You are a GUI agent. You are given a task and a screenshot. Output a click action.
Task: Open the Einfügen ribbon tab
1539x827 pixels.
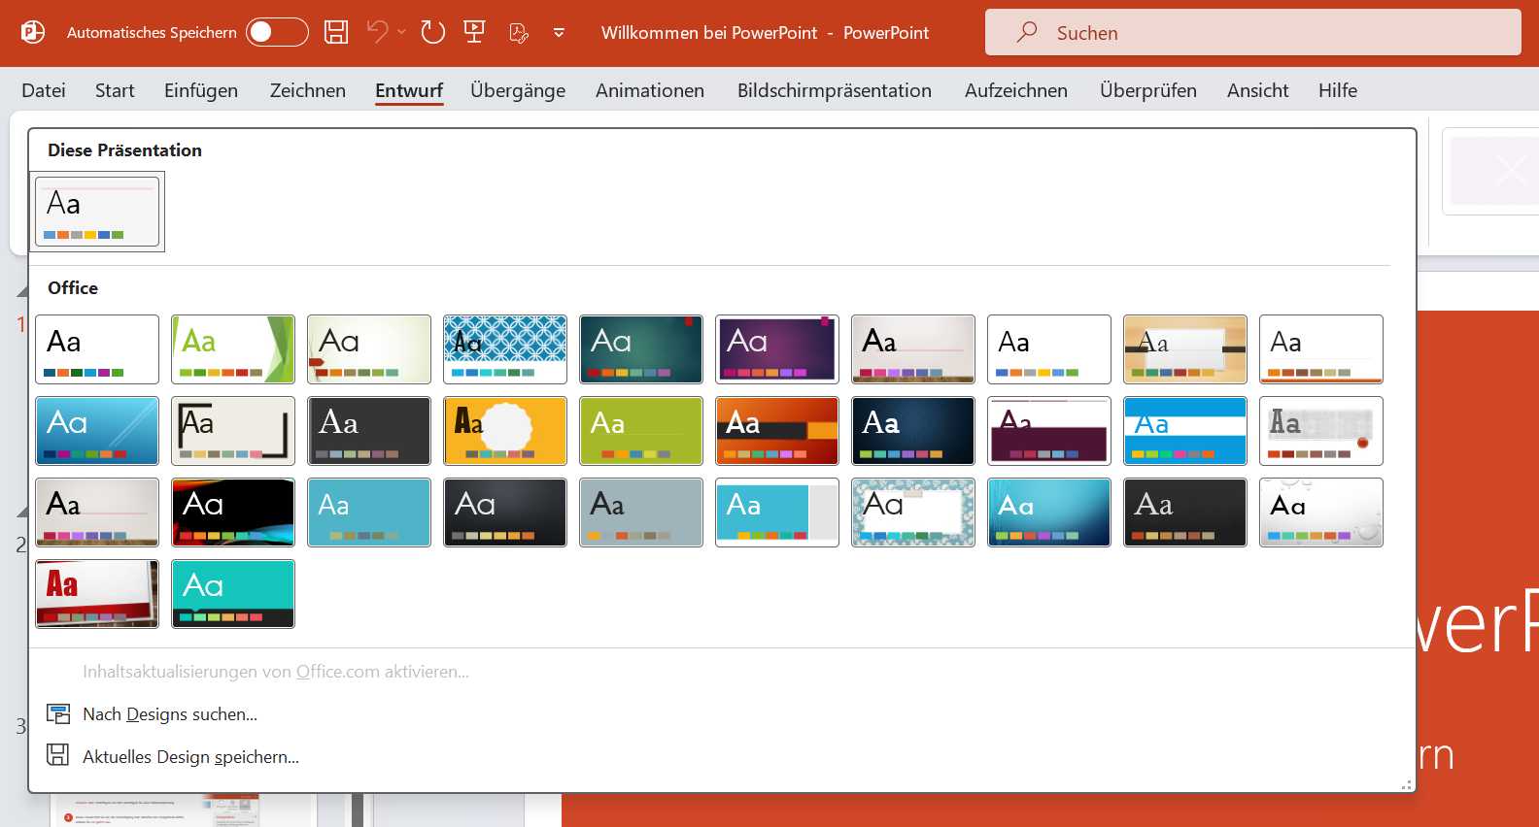coord(201,90)
